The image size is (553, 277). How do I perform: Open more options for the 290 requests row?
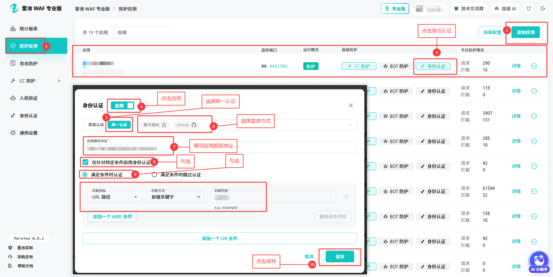tap(534, 66)
